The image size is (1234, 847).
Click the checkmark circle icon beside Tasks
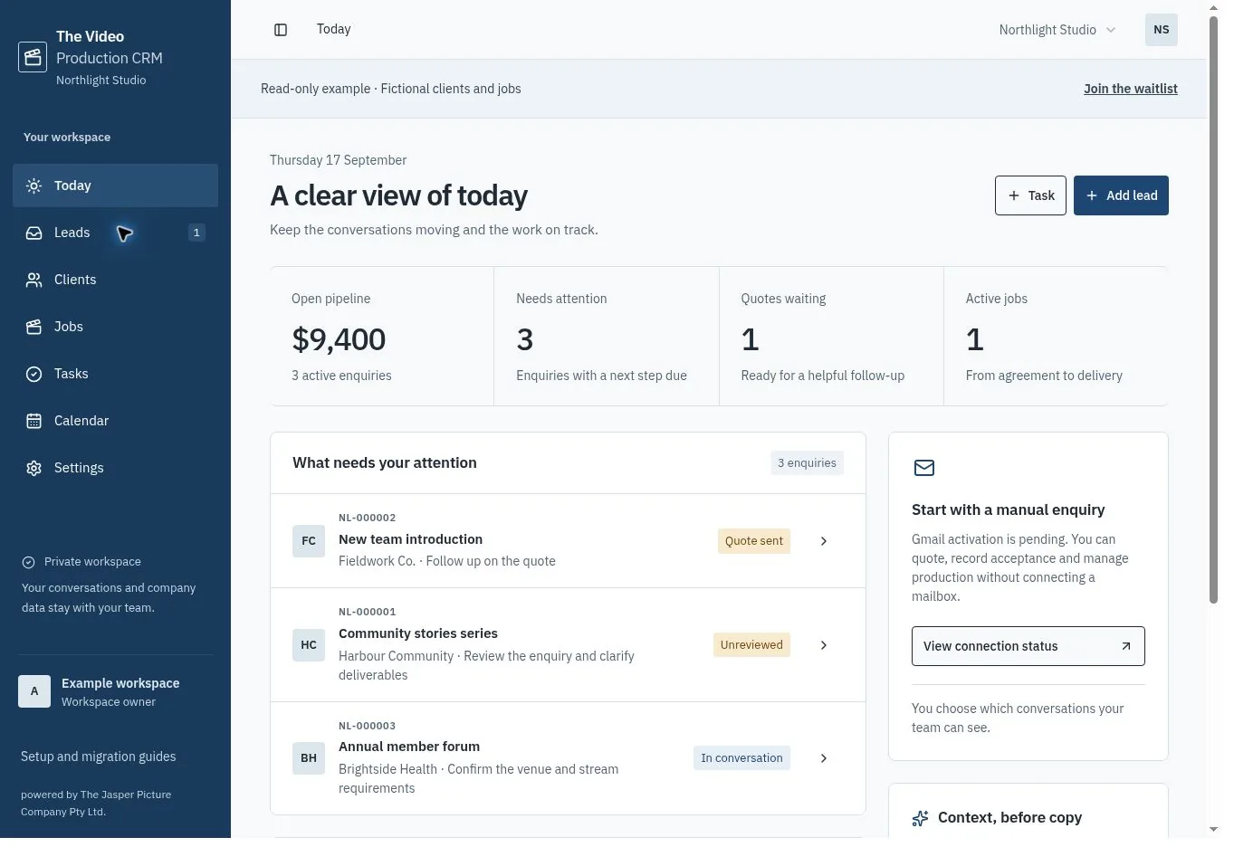click(34, 374)
